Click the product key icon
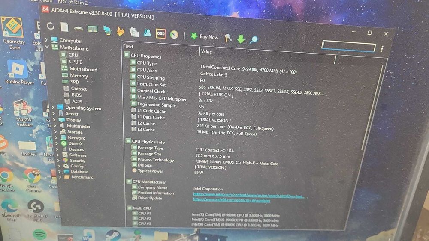 227,38
